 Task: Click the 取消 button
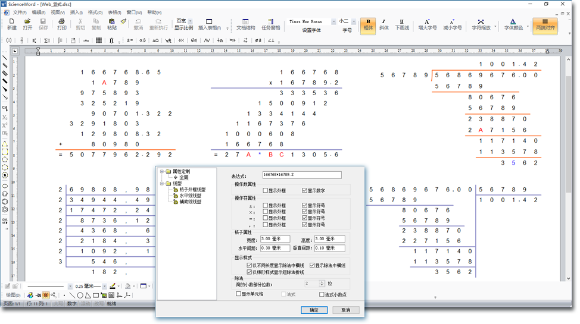pos(345,310)
